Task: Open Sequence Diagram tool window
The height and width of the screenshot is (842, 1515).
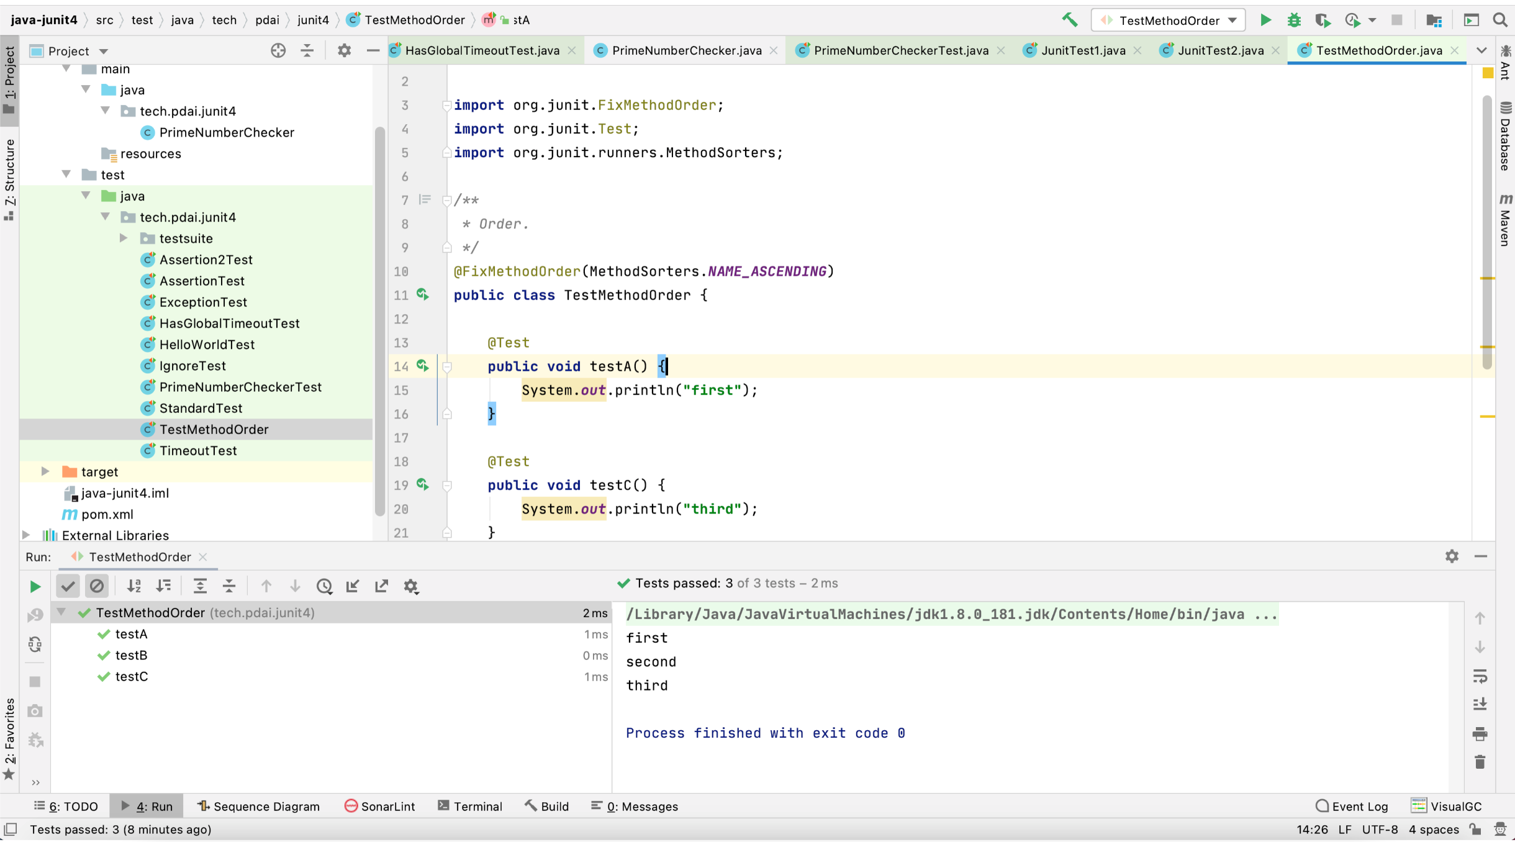Action: coord(258,806)
